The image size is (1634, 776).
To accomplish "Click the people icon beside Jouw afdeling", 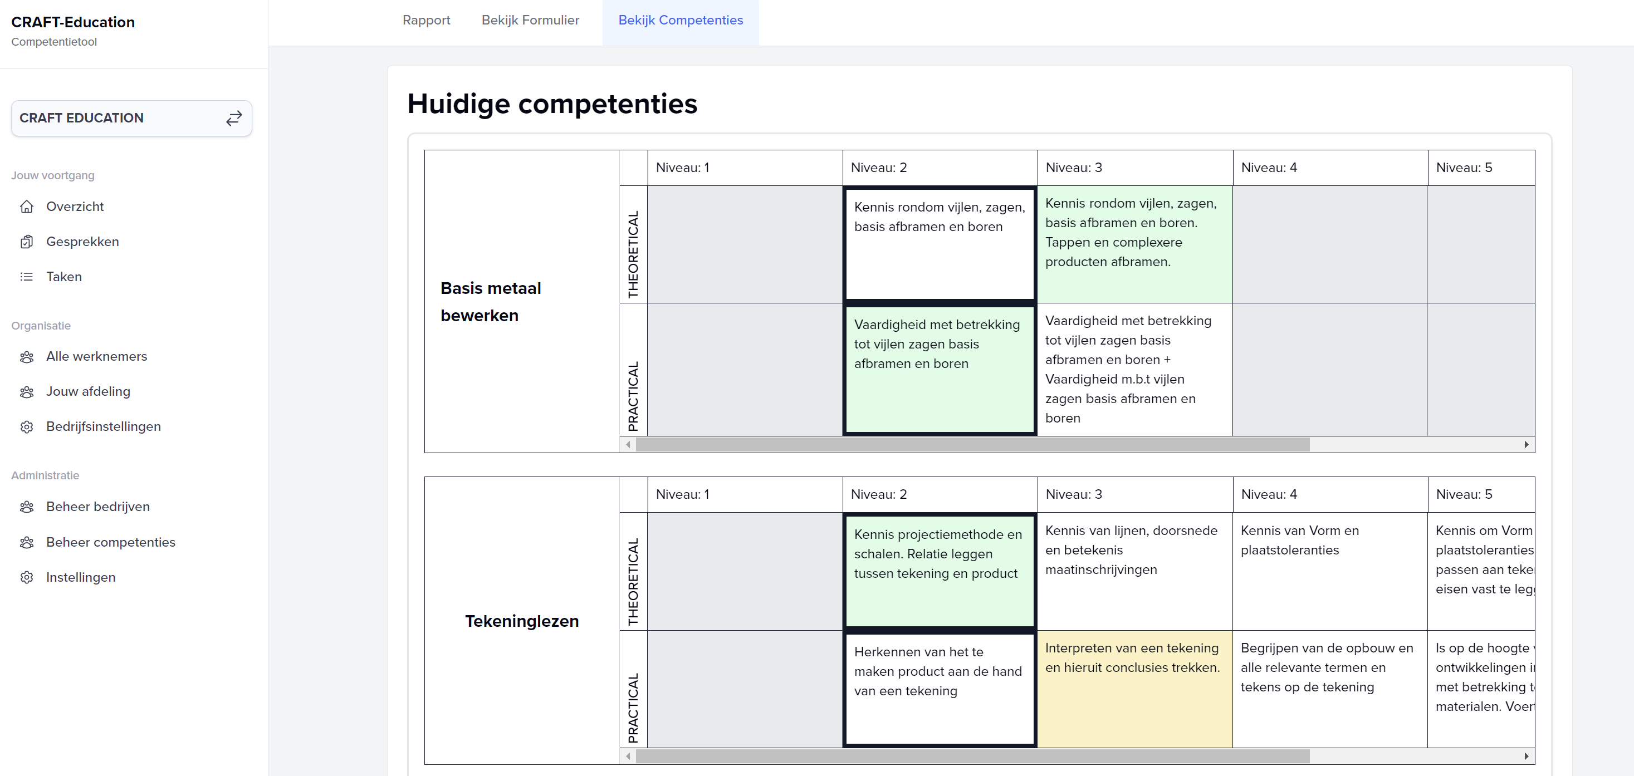I will 27,392.
